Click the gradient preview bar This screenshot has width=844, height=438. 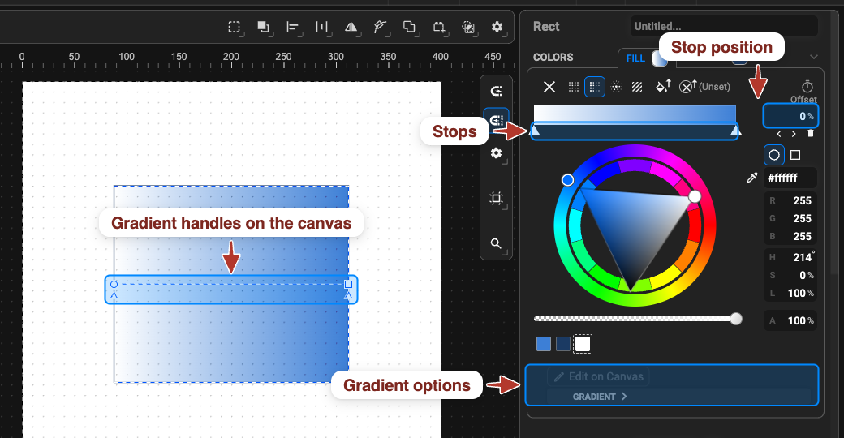(x=635, y=114)
